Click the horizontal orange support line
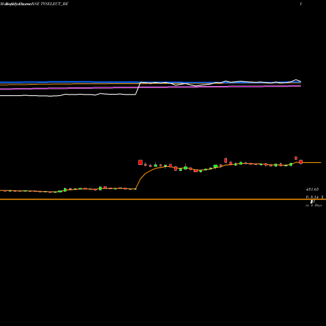Screen dimensions: 326x326 click(163, 200)
